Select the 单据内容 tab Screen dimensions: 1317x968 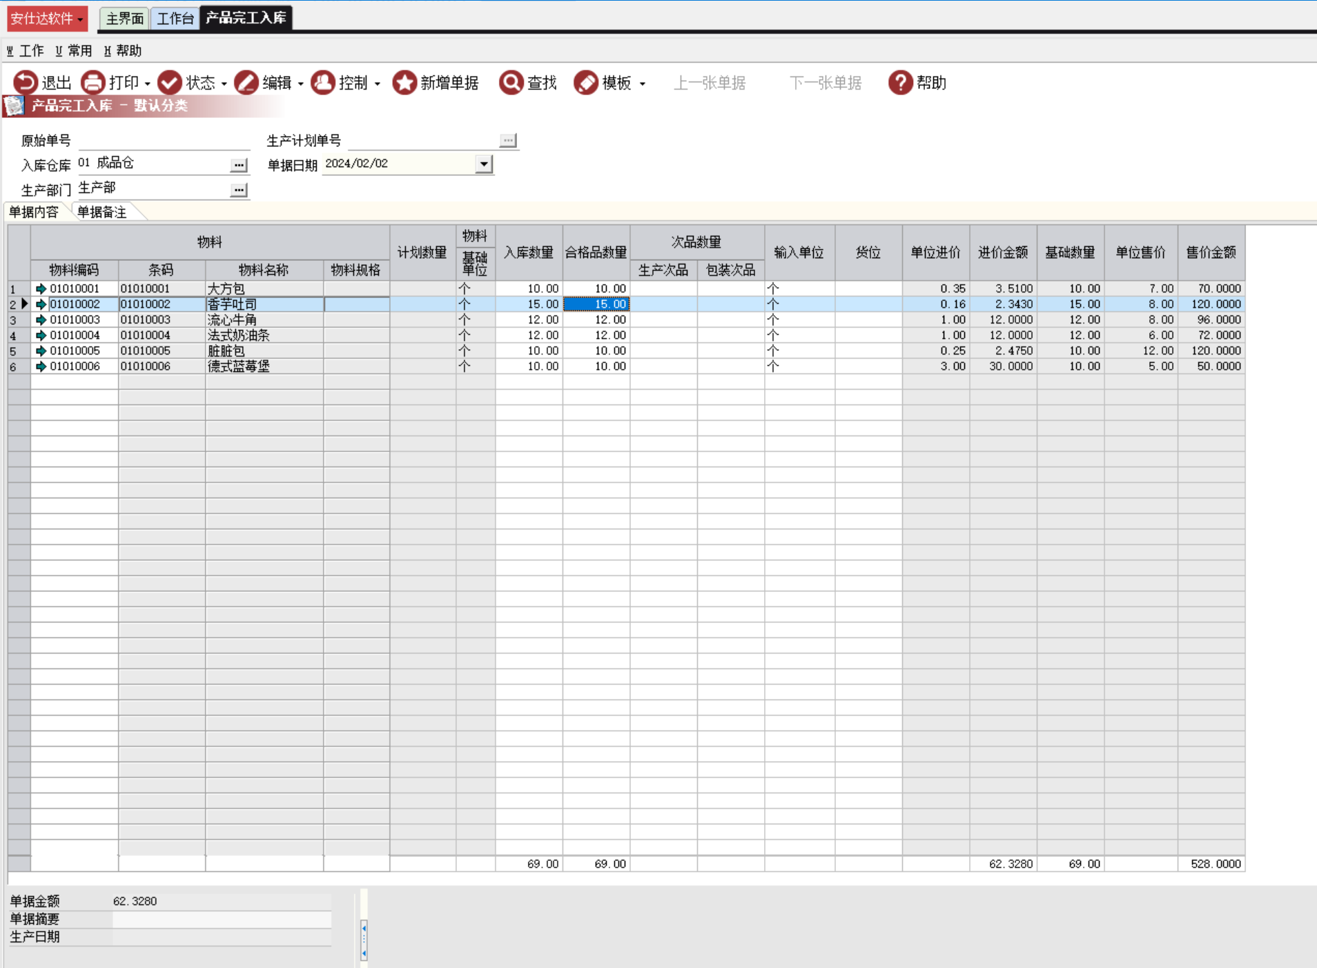[x=34, y=212]
